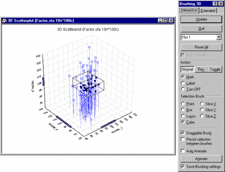Enable Persist selection between brushes
The height and width of the screenshot is (172, 225).
click(183, 139)
